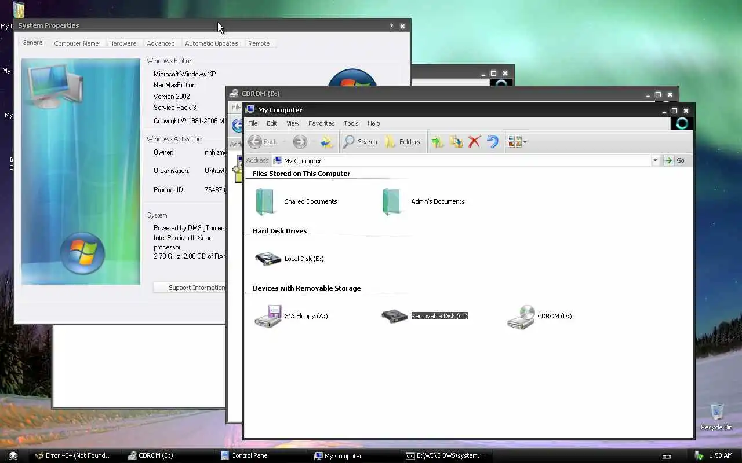Switch to the Remote tab
Screen dimensions: 742x463
[x=259, y=43]
